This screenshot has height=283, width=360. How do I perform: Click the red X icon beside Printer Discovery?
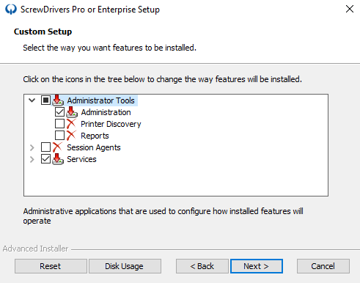[71, 124]
